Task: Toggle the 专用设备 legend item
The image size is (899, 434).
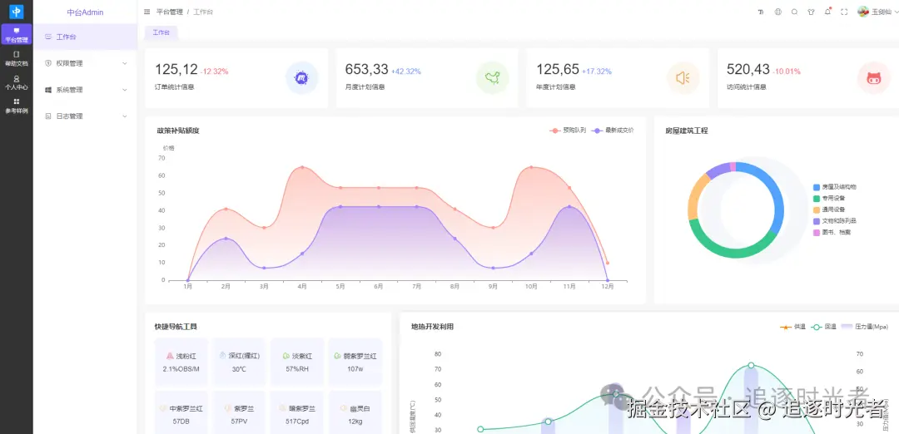Action: pyautogui.click(x=829, y=198)
